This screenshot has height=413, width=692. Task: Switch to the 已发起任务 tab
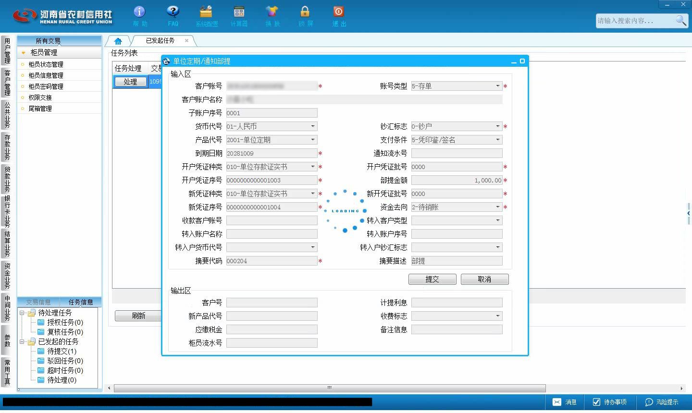(160, 41)
